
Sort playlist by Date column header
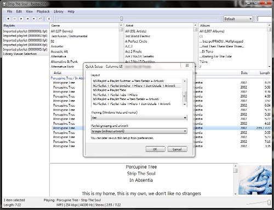coord(244,73)
